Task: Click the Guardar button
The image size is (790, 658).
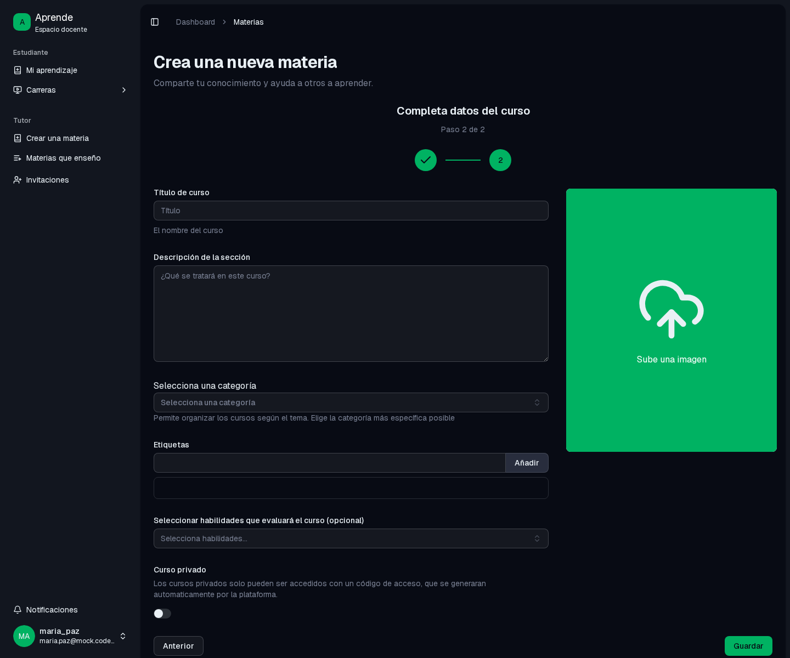Action: (x=748, y=646)
